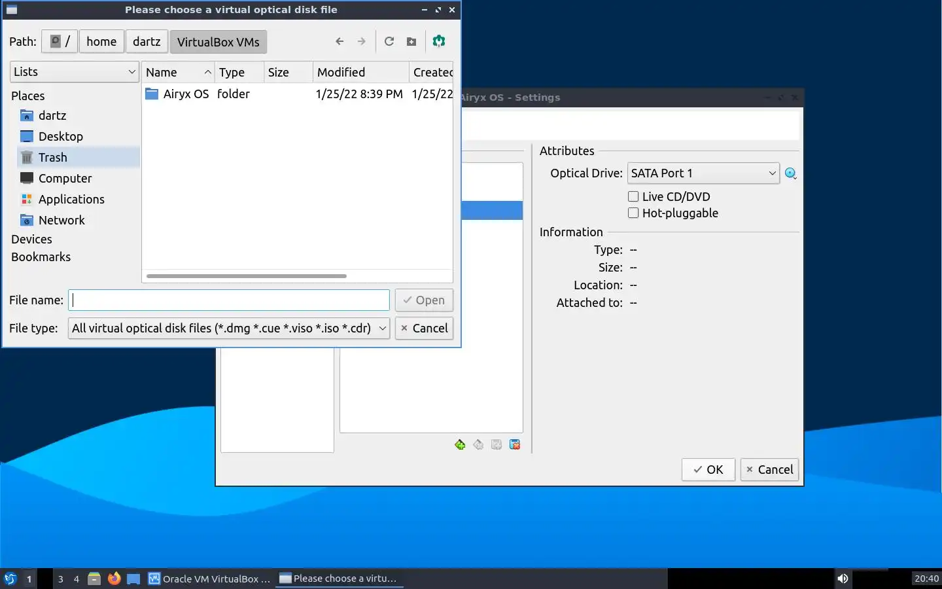Navigate to home in the Path bar
This screenshot has width=942, height=589.
tap(101, 41)
